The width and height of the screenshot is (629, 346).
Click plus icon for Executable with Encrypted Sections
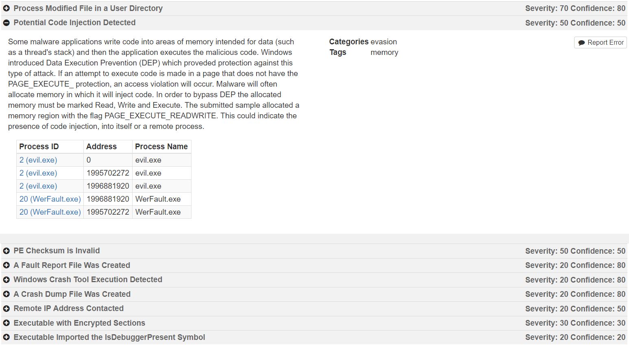[x=7, y=323]
